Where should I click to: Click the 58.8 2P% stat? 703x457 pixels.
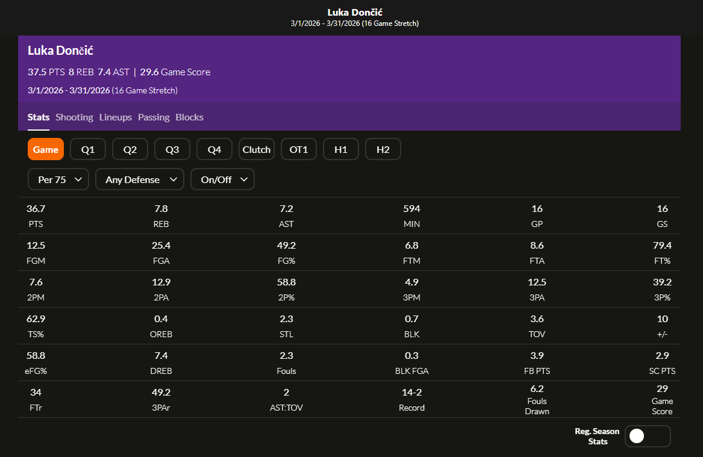tap(287, 290)
